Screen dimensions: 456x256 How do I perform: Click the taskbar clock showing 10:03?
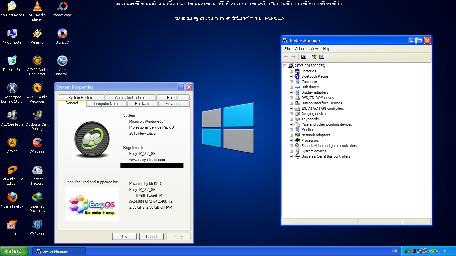tap(447, 251)
